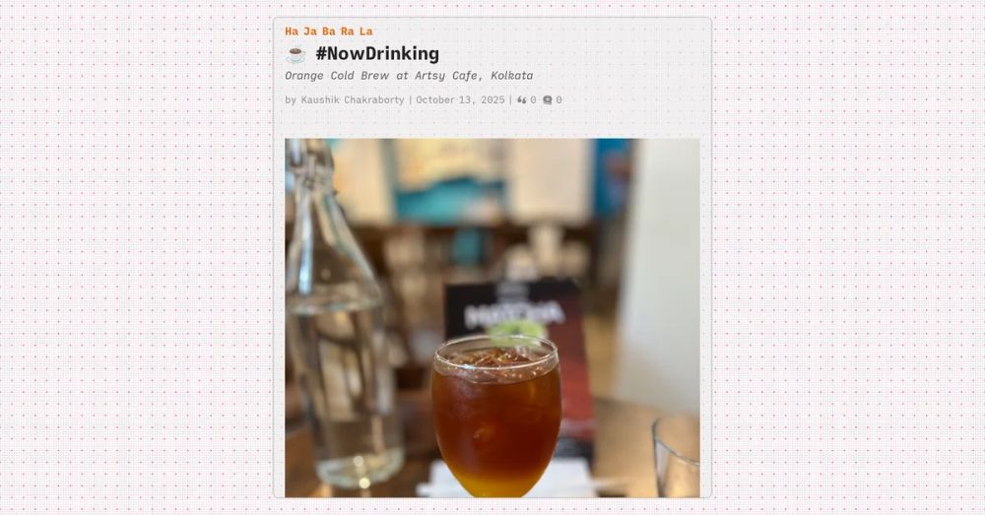Click the comment bubble icon
This screenshot has height=515, width=985.
[547, 99]
